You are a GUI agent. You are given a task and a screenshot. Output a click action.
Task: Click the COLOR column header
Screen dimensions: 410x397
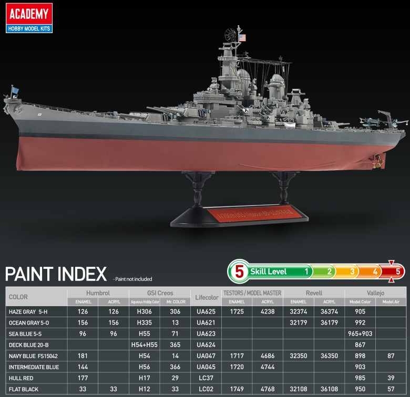pos(18,297)
